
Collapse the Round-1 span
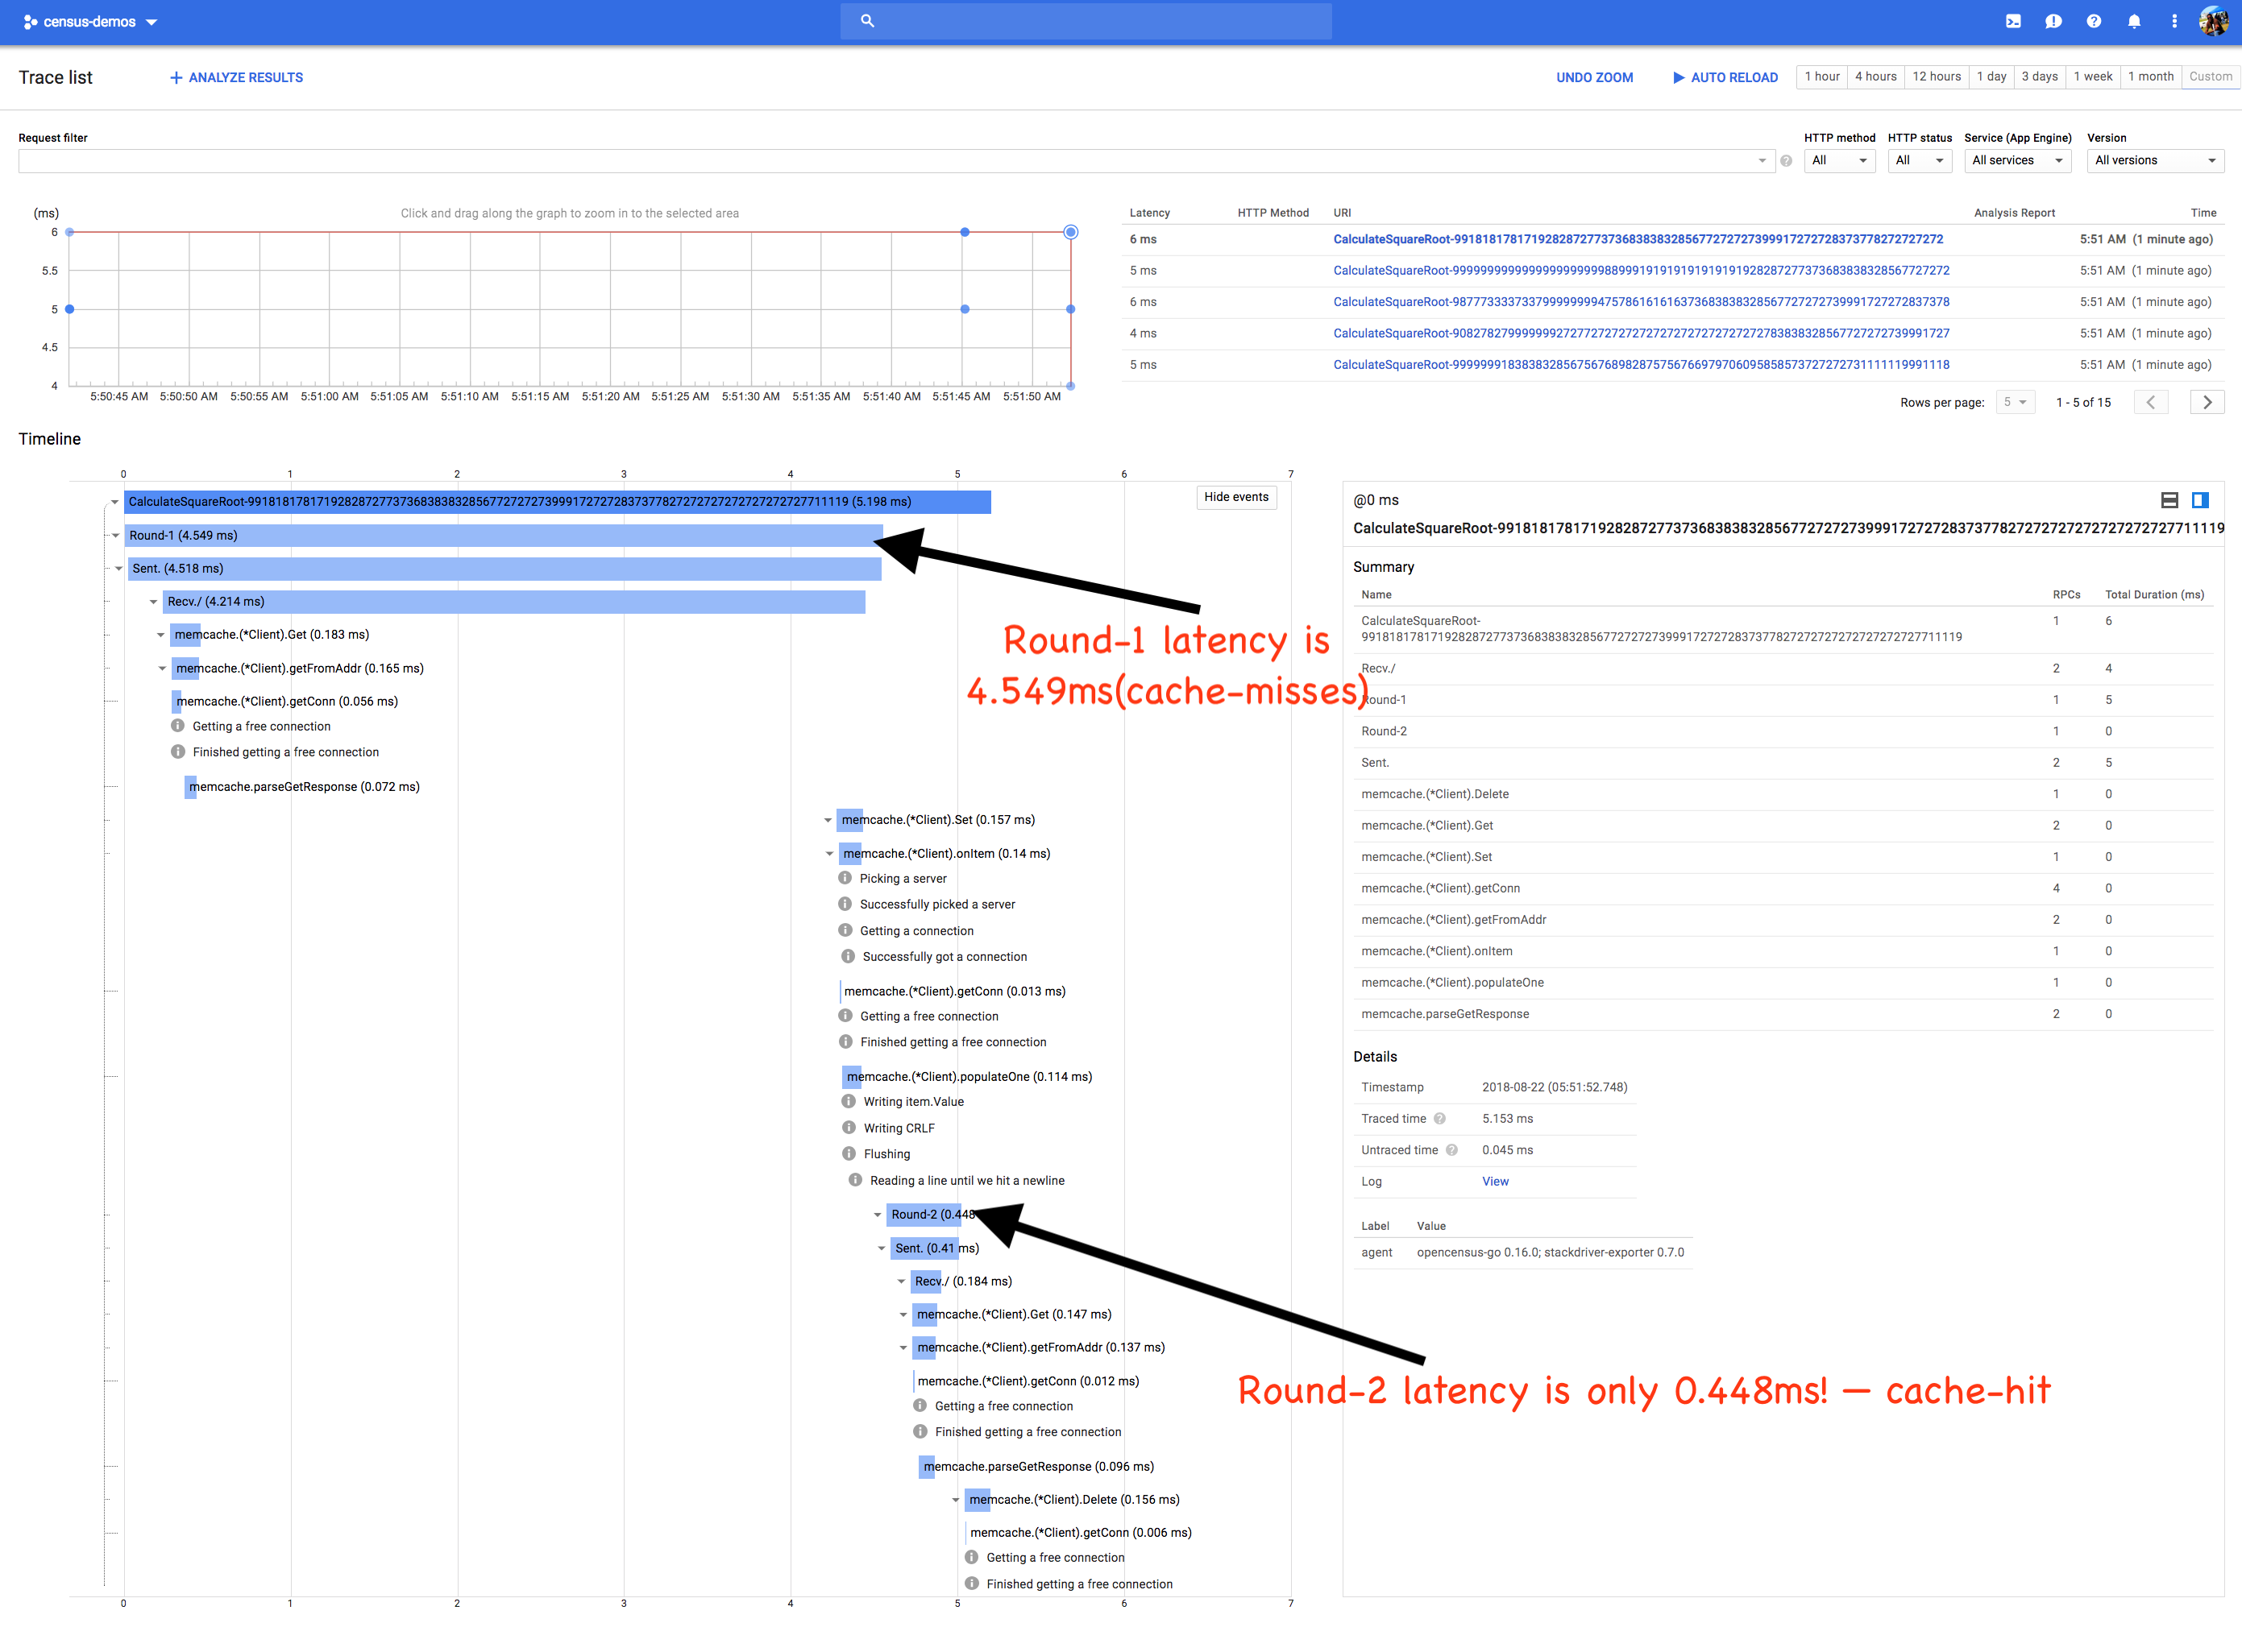tap(116, 535)
